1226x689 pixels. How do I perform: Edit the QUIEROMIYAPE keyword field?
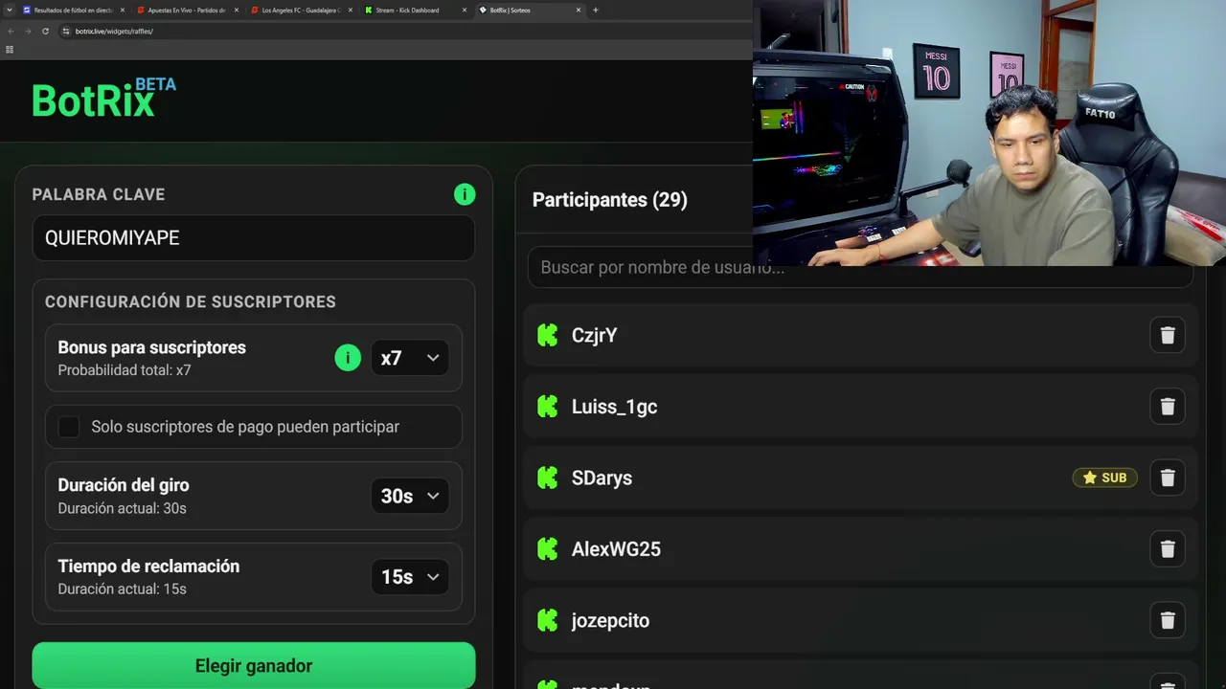[254, 237]
